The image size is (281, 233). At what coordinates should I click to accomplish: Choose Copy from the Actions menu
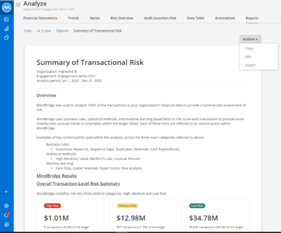(x=249, y=49)
